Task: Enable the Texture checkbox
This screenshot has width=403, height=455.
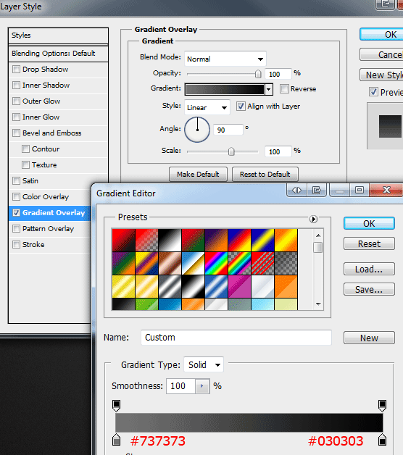Action: pos(26,165)
